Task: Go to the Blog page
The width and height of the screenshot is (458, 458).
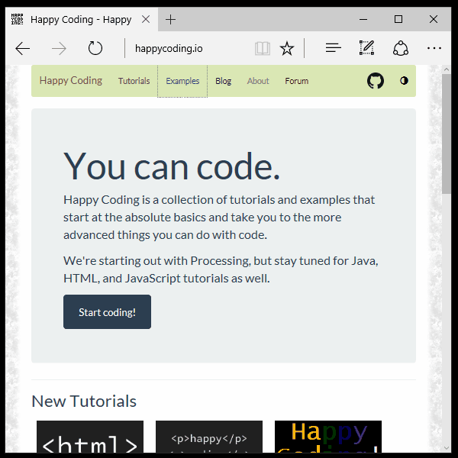Action: [223, 81]
